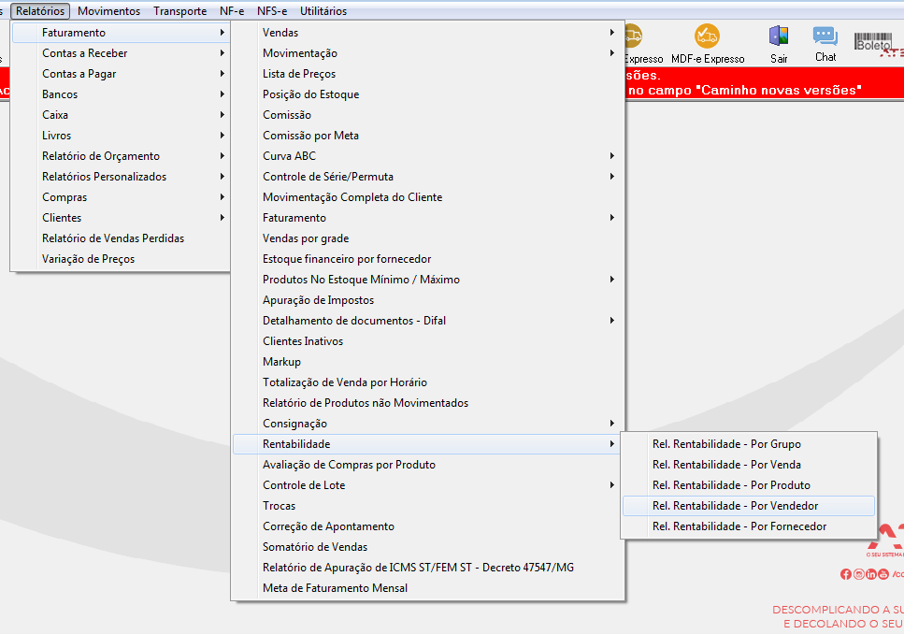Expand the Controle de Lote submenu
The height and width of the screenshot is (634, 904).
[427, 485]
